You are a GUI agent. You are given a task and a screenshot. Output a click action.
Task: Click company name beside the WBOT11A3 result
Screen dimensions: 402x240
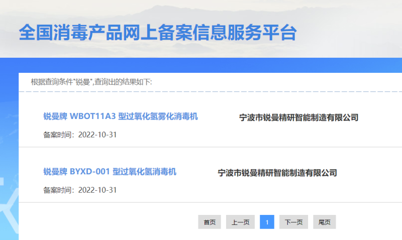pos(298,117)
